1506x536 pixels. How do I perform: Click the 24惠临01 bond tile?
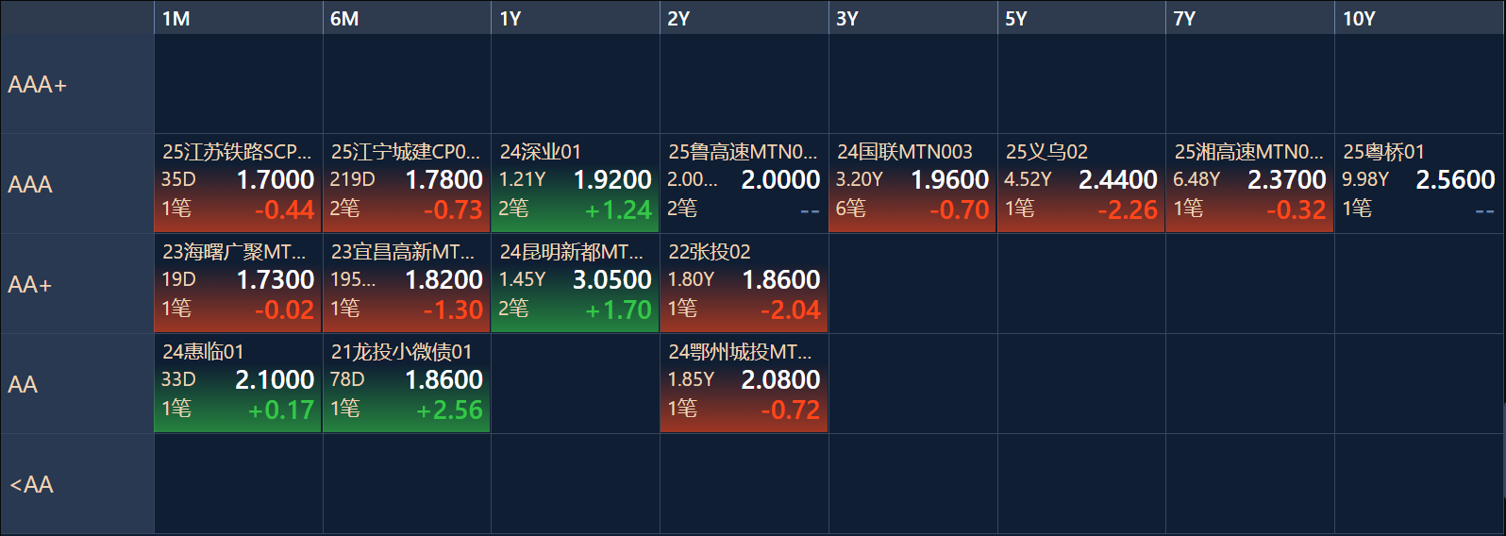click(238, 383)
